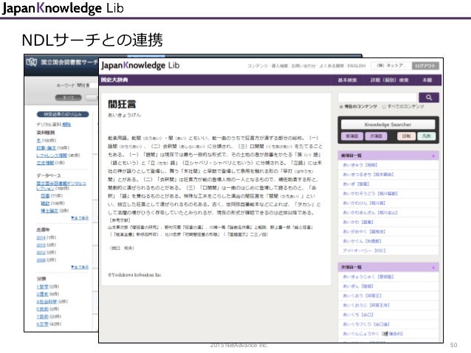This screenshot has height=353, width=471.
Task: Click the （株）ネットア… account name box
Action: tap(391, 66)
